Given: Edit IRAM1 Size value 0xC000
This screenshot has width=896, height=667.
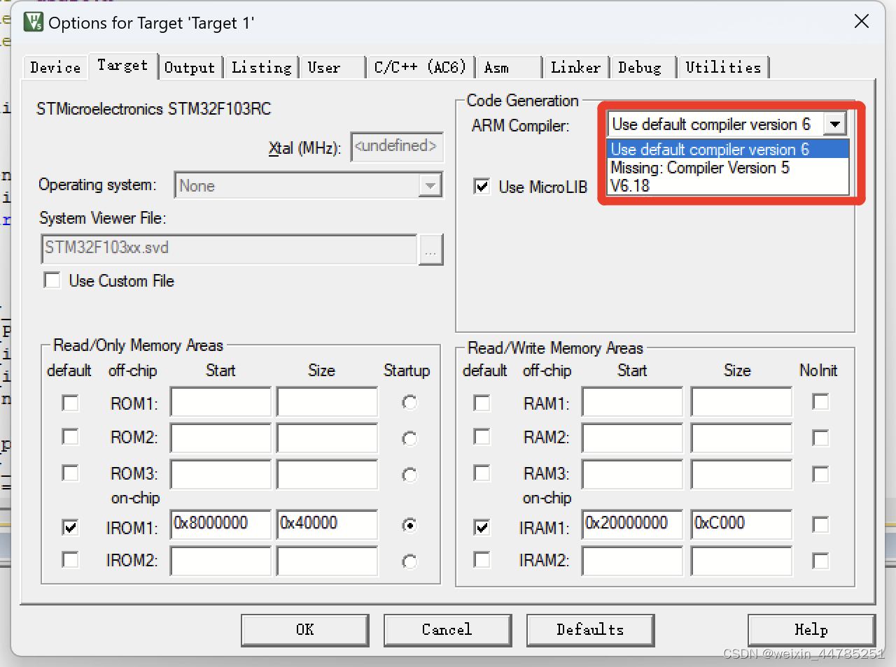Looking at the screenshot, I should pos(741,524).
